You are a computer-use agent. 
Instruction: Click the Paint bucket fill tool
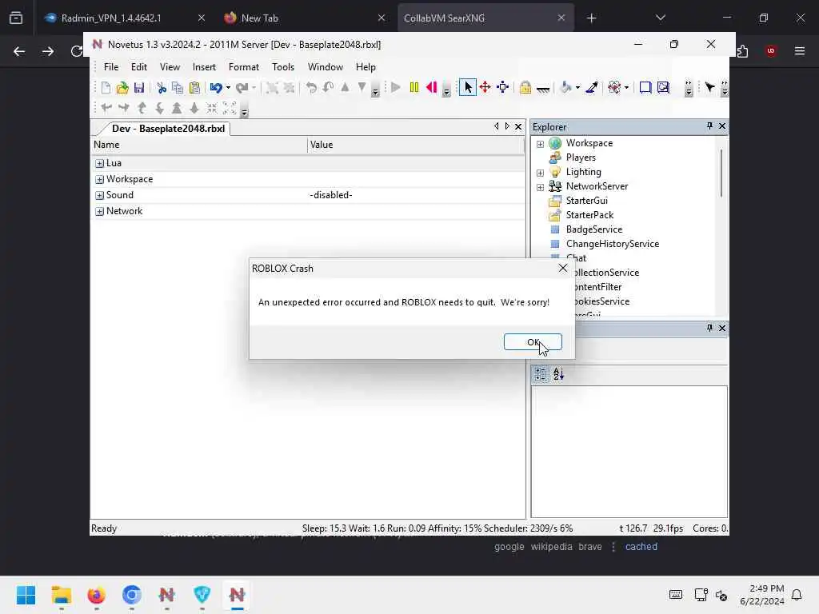[565, 87]
